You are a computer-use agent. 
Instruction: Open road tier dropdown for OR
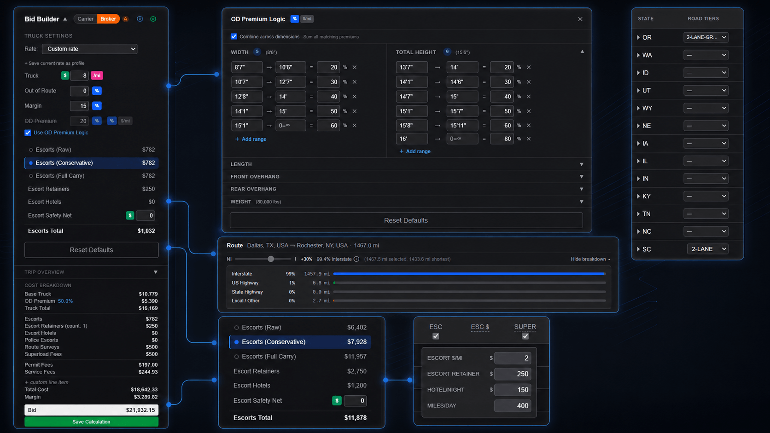(x=706, y=37)
